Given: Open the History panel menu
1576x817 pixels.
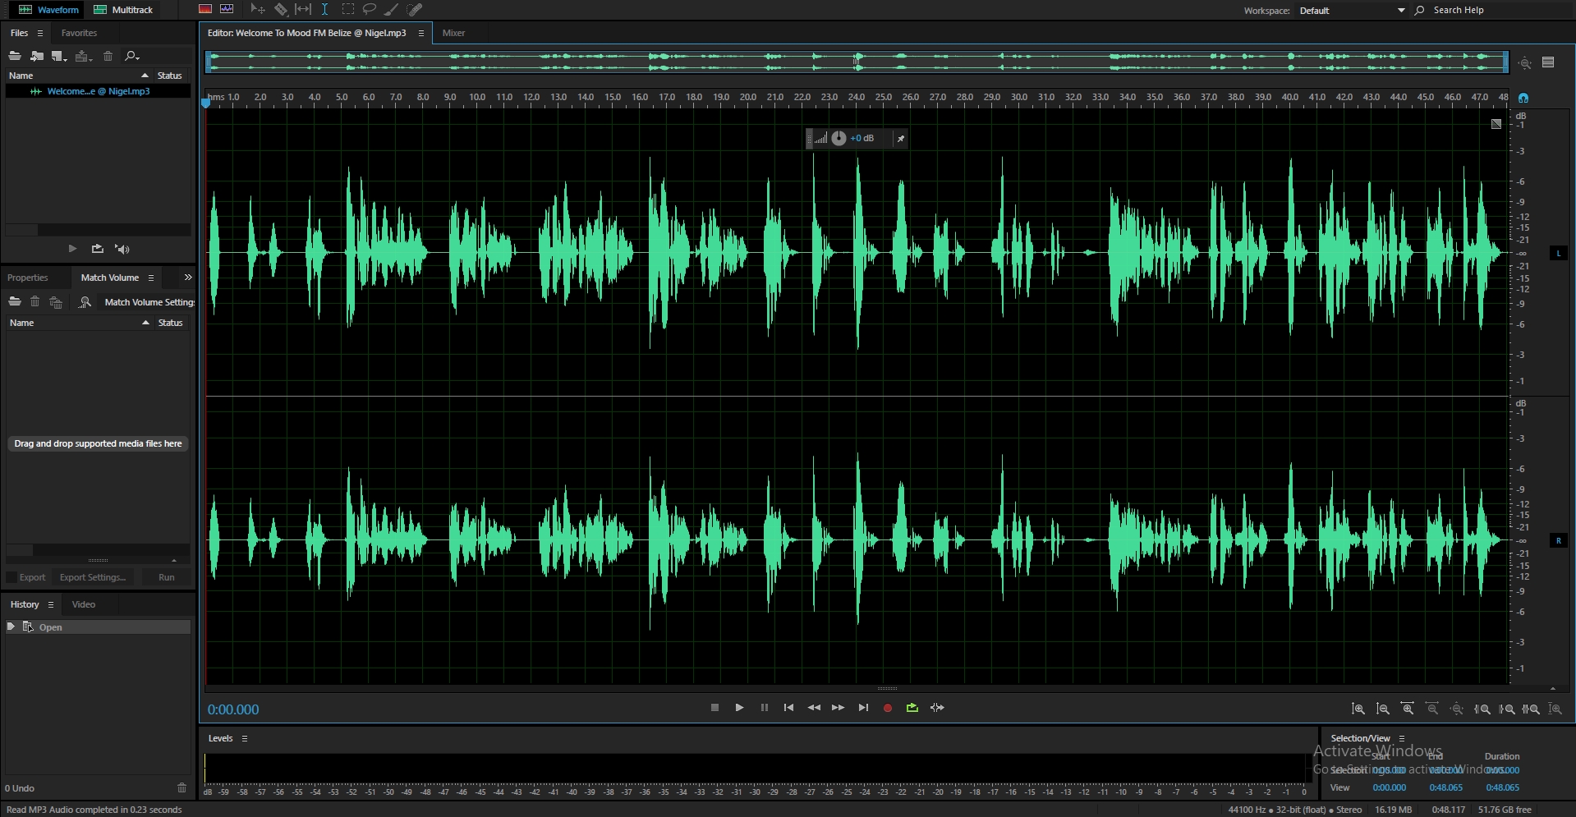Looking at the screenshot, I should tap(51, 604).
